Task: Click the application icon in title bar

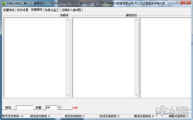Action: tap(4, 4)
